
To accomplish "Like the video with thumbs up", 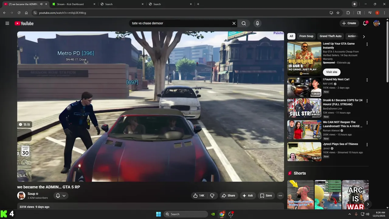I will coord(199,196).
